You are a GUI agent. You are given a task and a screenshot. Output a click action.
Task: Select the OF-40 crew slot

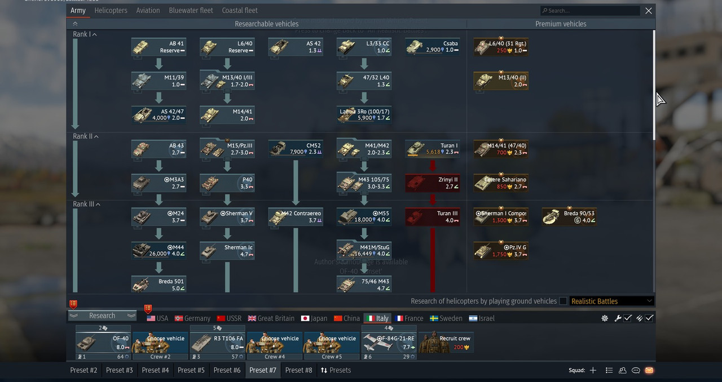point(103,343)
